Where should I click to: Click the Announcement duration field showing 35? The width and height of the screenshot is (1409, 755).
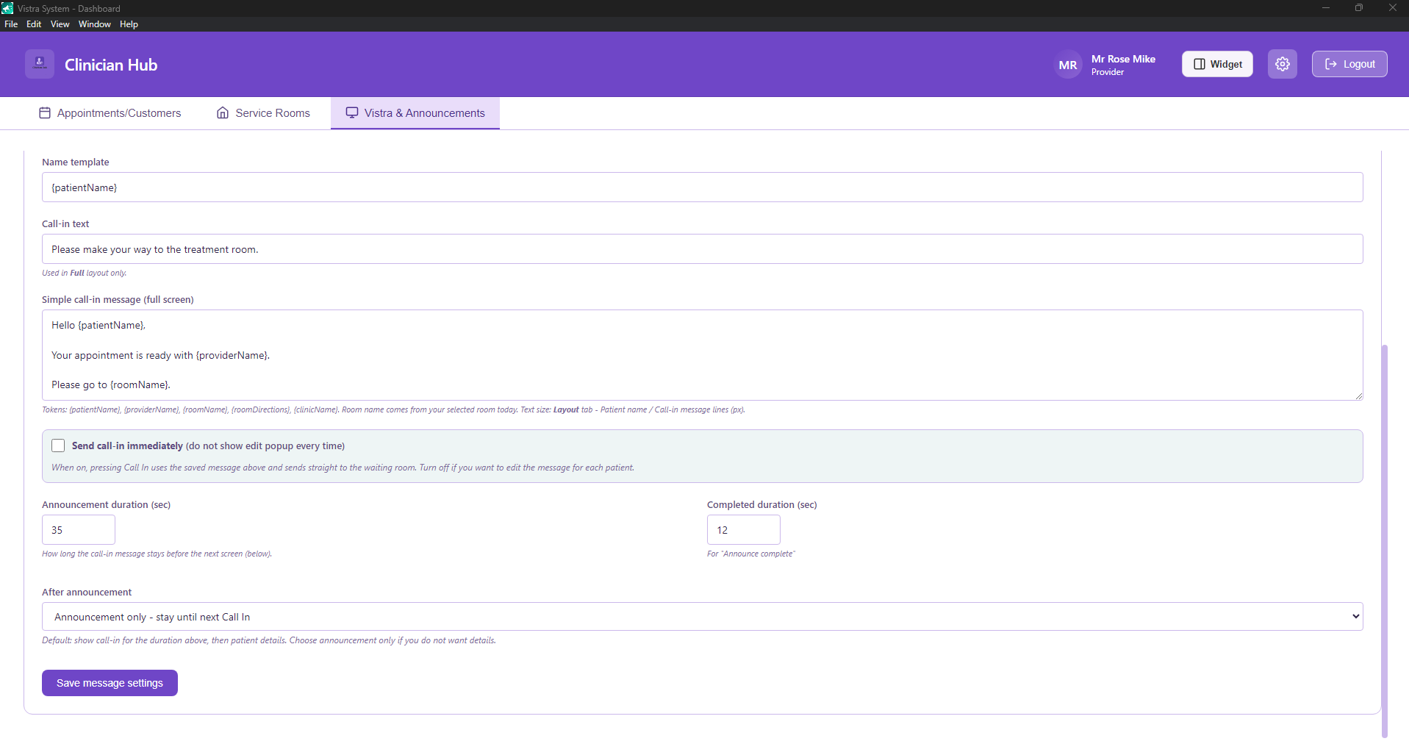coord(79,530)
